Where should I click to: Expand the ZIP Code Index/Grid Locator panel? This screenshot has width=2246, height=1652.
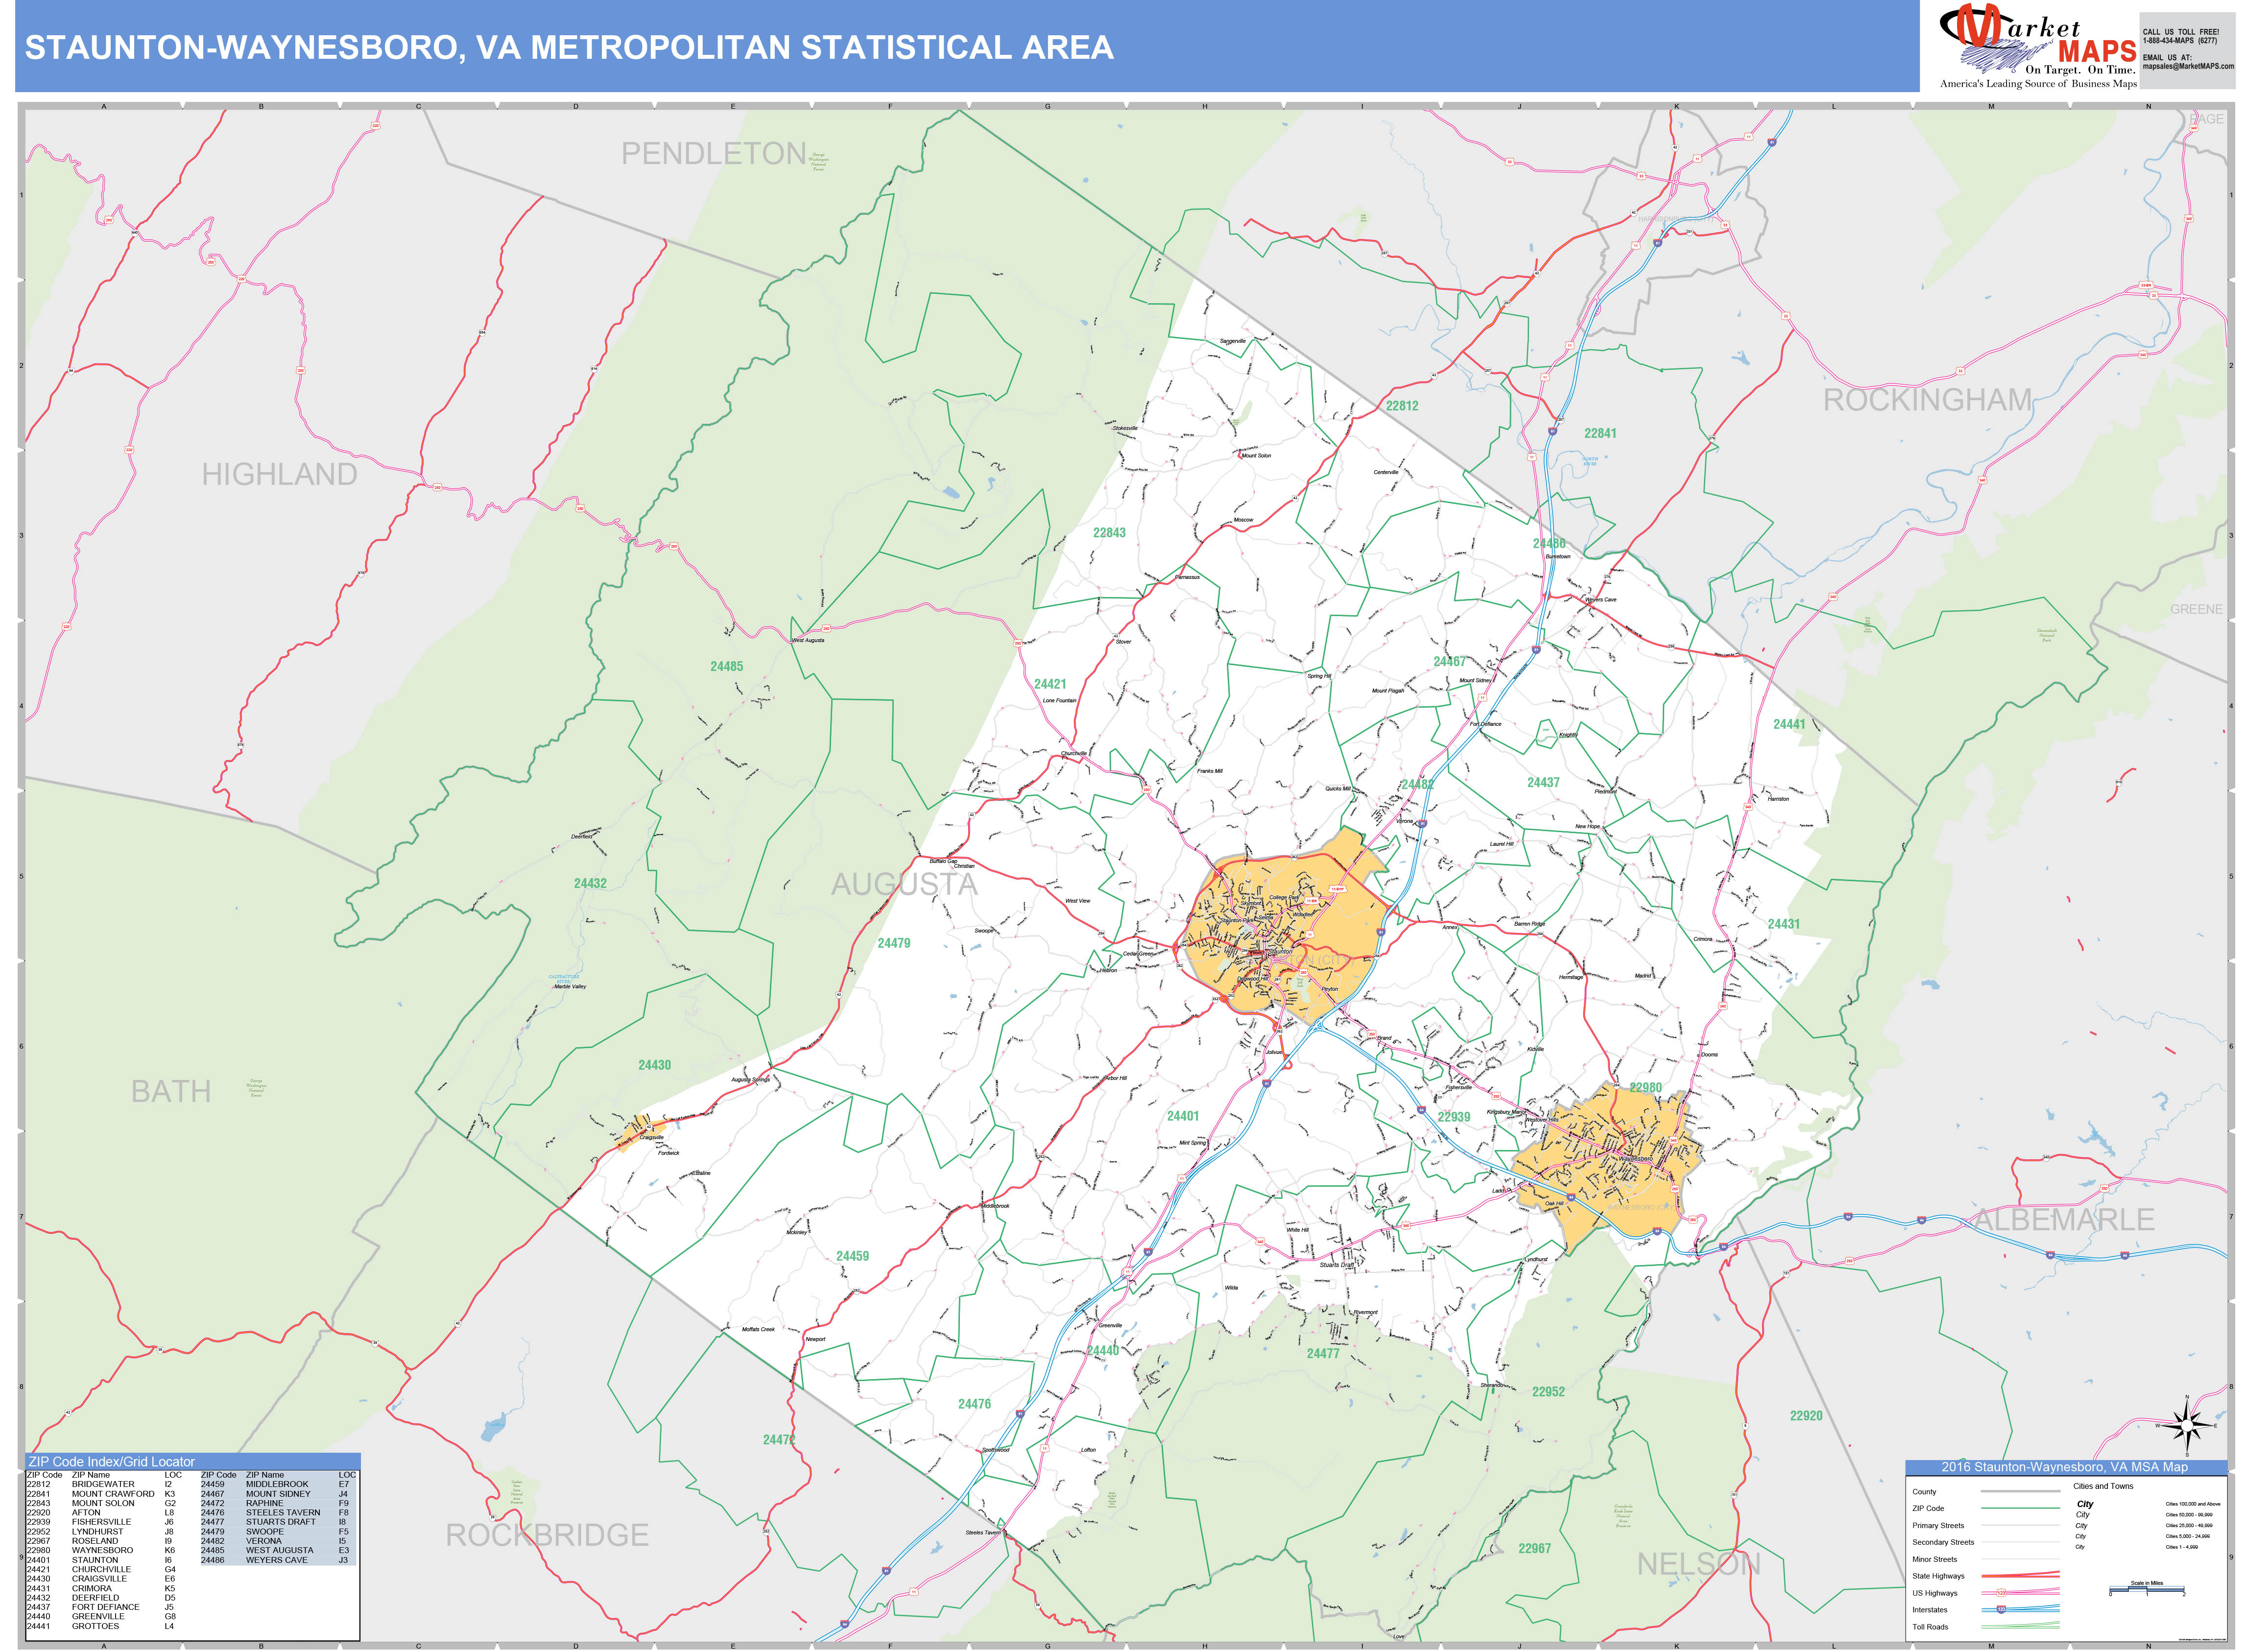coord(112,1461)
